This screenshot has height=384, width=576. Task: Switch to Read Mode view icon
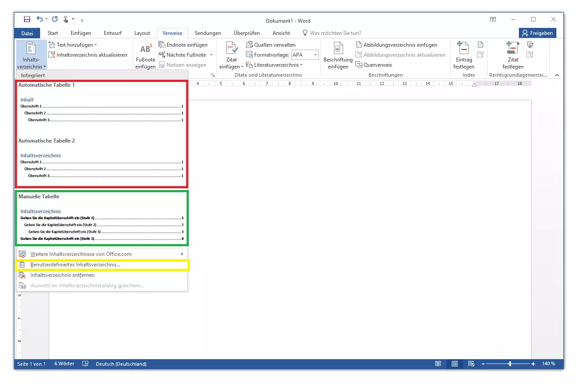438,364
